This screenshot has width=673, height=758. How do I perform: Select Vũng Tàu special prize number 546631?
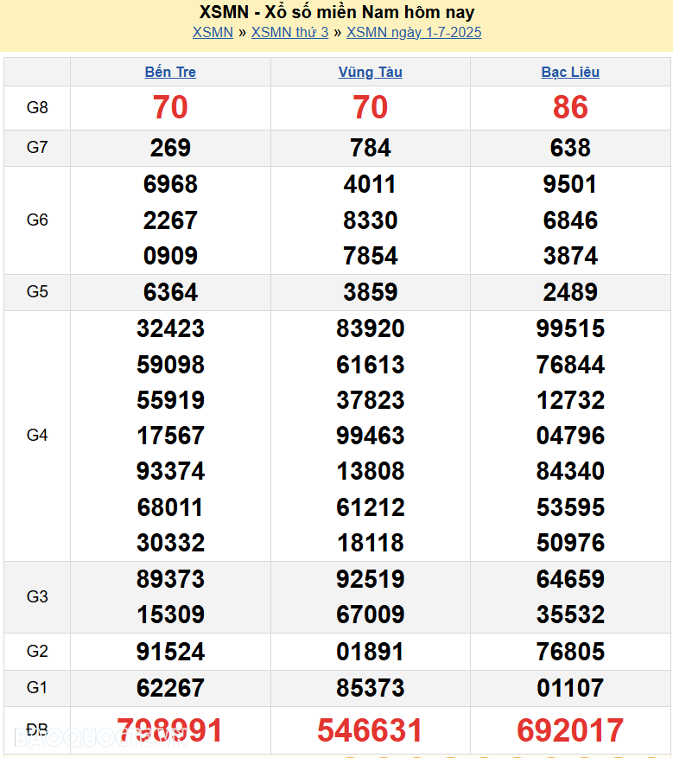(x=371, y=730)
